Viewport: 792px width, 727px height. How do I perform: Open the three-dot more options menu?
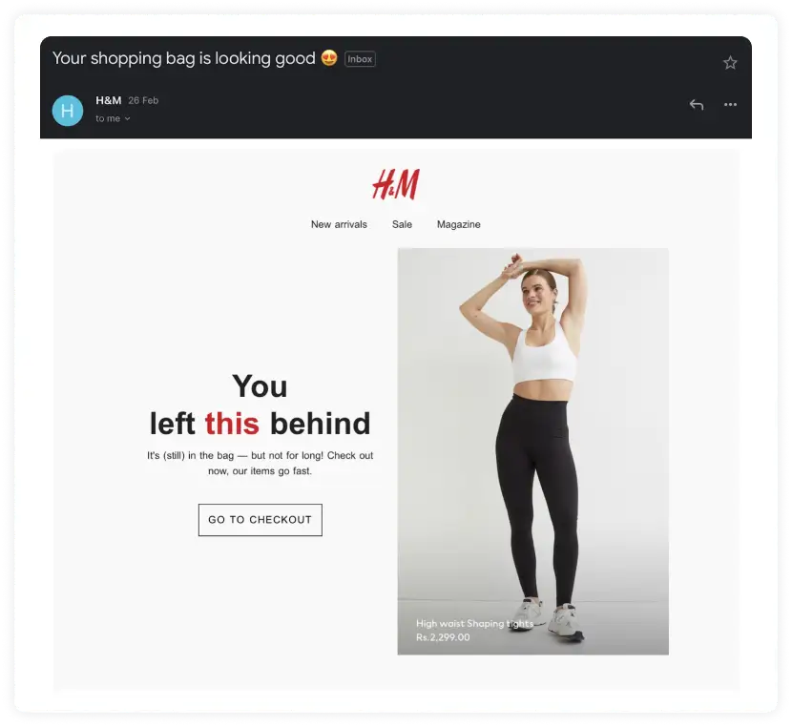coord(730,105)
